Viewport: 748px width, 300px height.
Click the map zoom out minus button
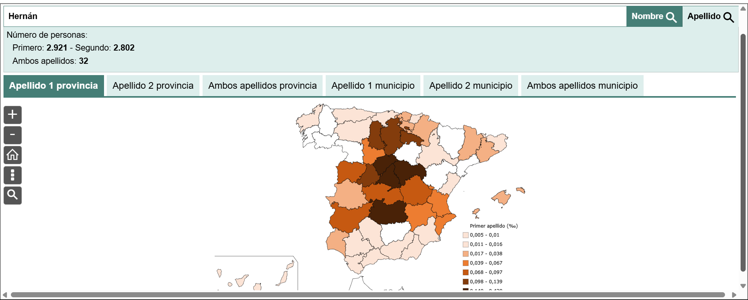pos(12,135)
